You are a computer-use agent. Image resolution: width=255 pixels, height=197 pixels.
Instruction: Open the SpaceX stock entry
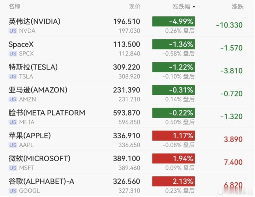coord(127,48)
